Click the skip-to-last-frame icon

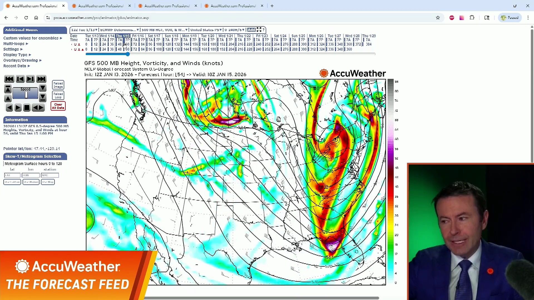click(41, 79)
